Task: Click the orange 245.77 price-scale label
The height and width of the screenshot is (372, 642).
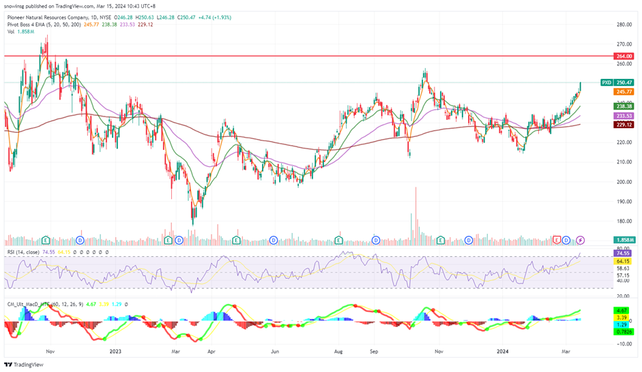Action: (x=623, y=92)
